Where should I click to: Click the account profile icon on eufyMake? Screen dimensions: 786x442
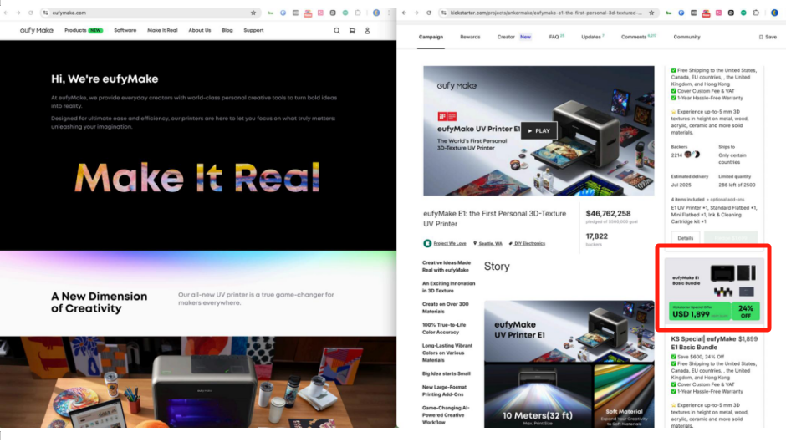[367, 30]
